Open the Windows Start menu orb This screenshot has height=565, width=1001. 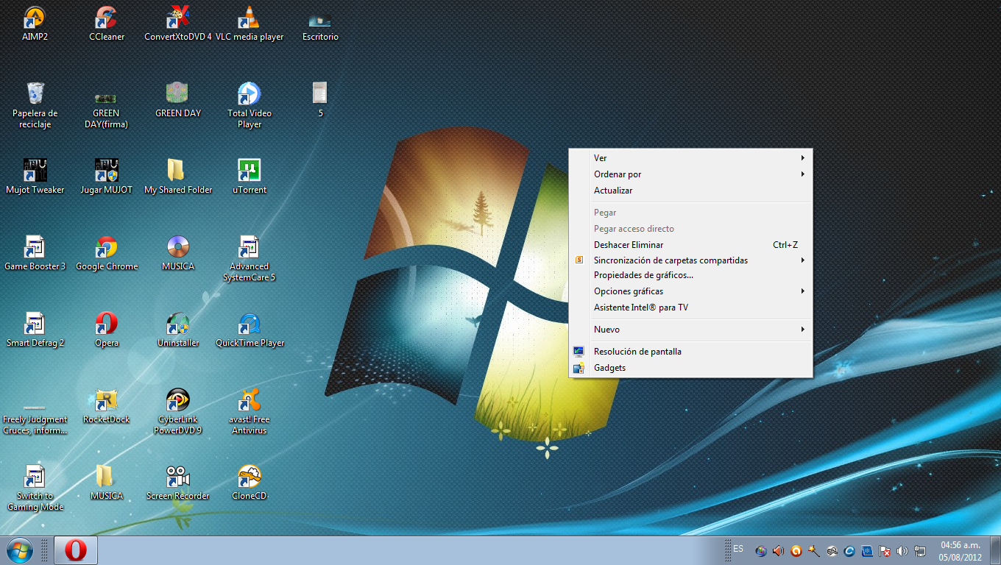click(20, 550)
